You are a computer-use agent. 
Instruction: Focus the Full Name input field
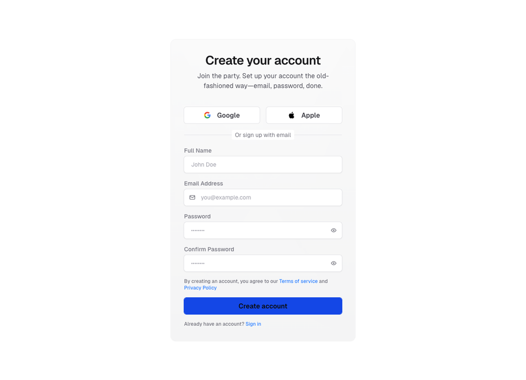(263, 165)
